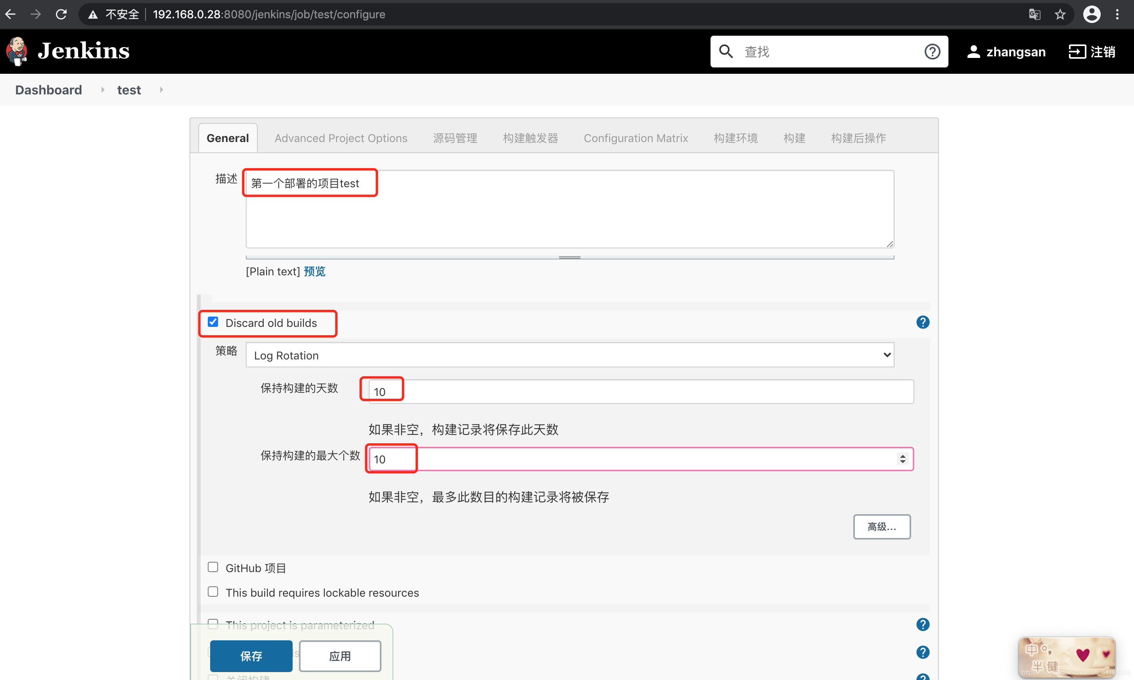Expand the test breadcrumb arrow

pyautogui.click(x=161, y=90)
